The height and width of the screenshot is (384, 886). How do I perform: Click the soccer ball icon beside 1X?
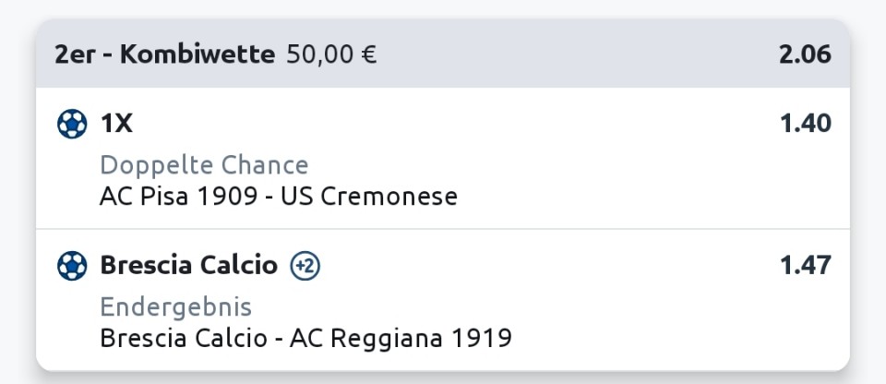[72, 124]
